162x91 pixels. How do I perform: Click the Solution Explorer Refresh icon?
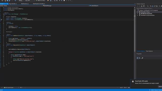pos(153,6)
